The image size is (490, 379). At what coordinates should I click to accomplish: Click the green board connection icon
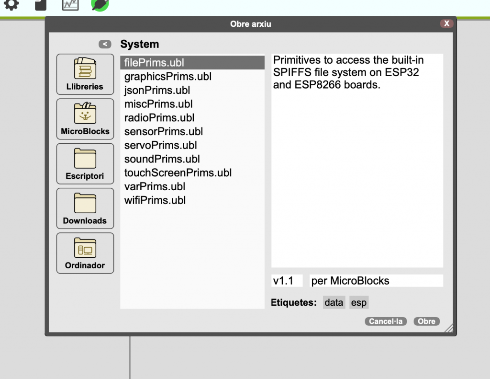[100, 5]
